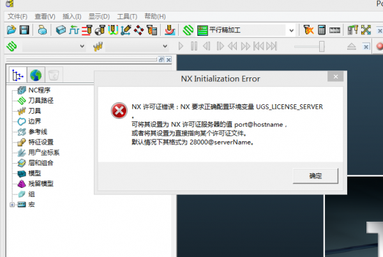
Task: Click the tool holder machine icon
Action: tap(353, 30)
